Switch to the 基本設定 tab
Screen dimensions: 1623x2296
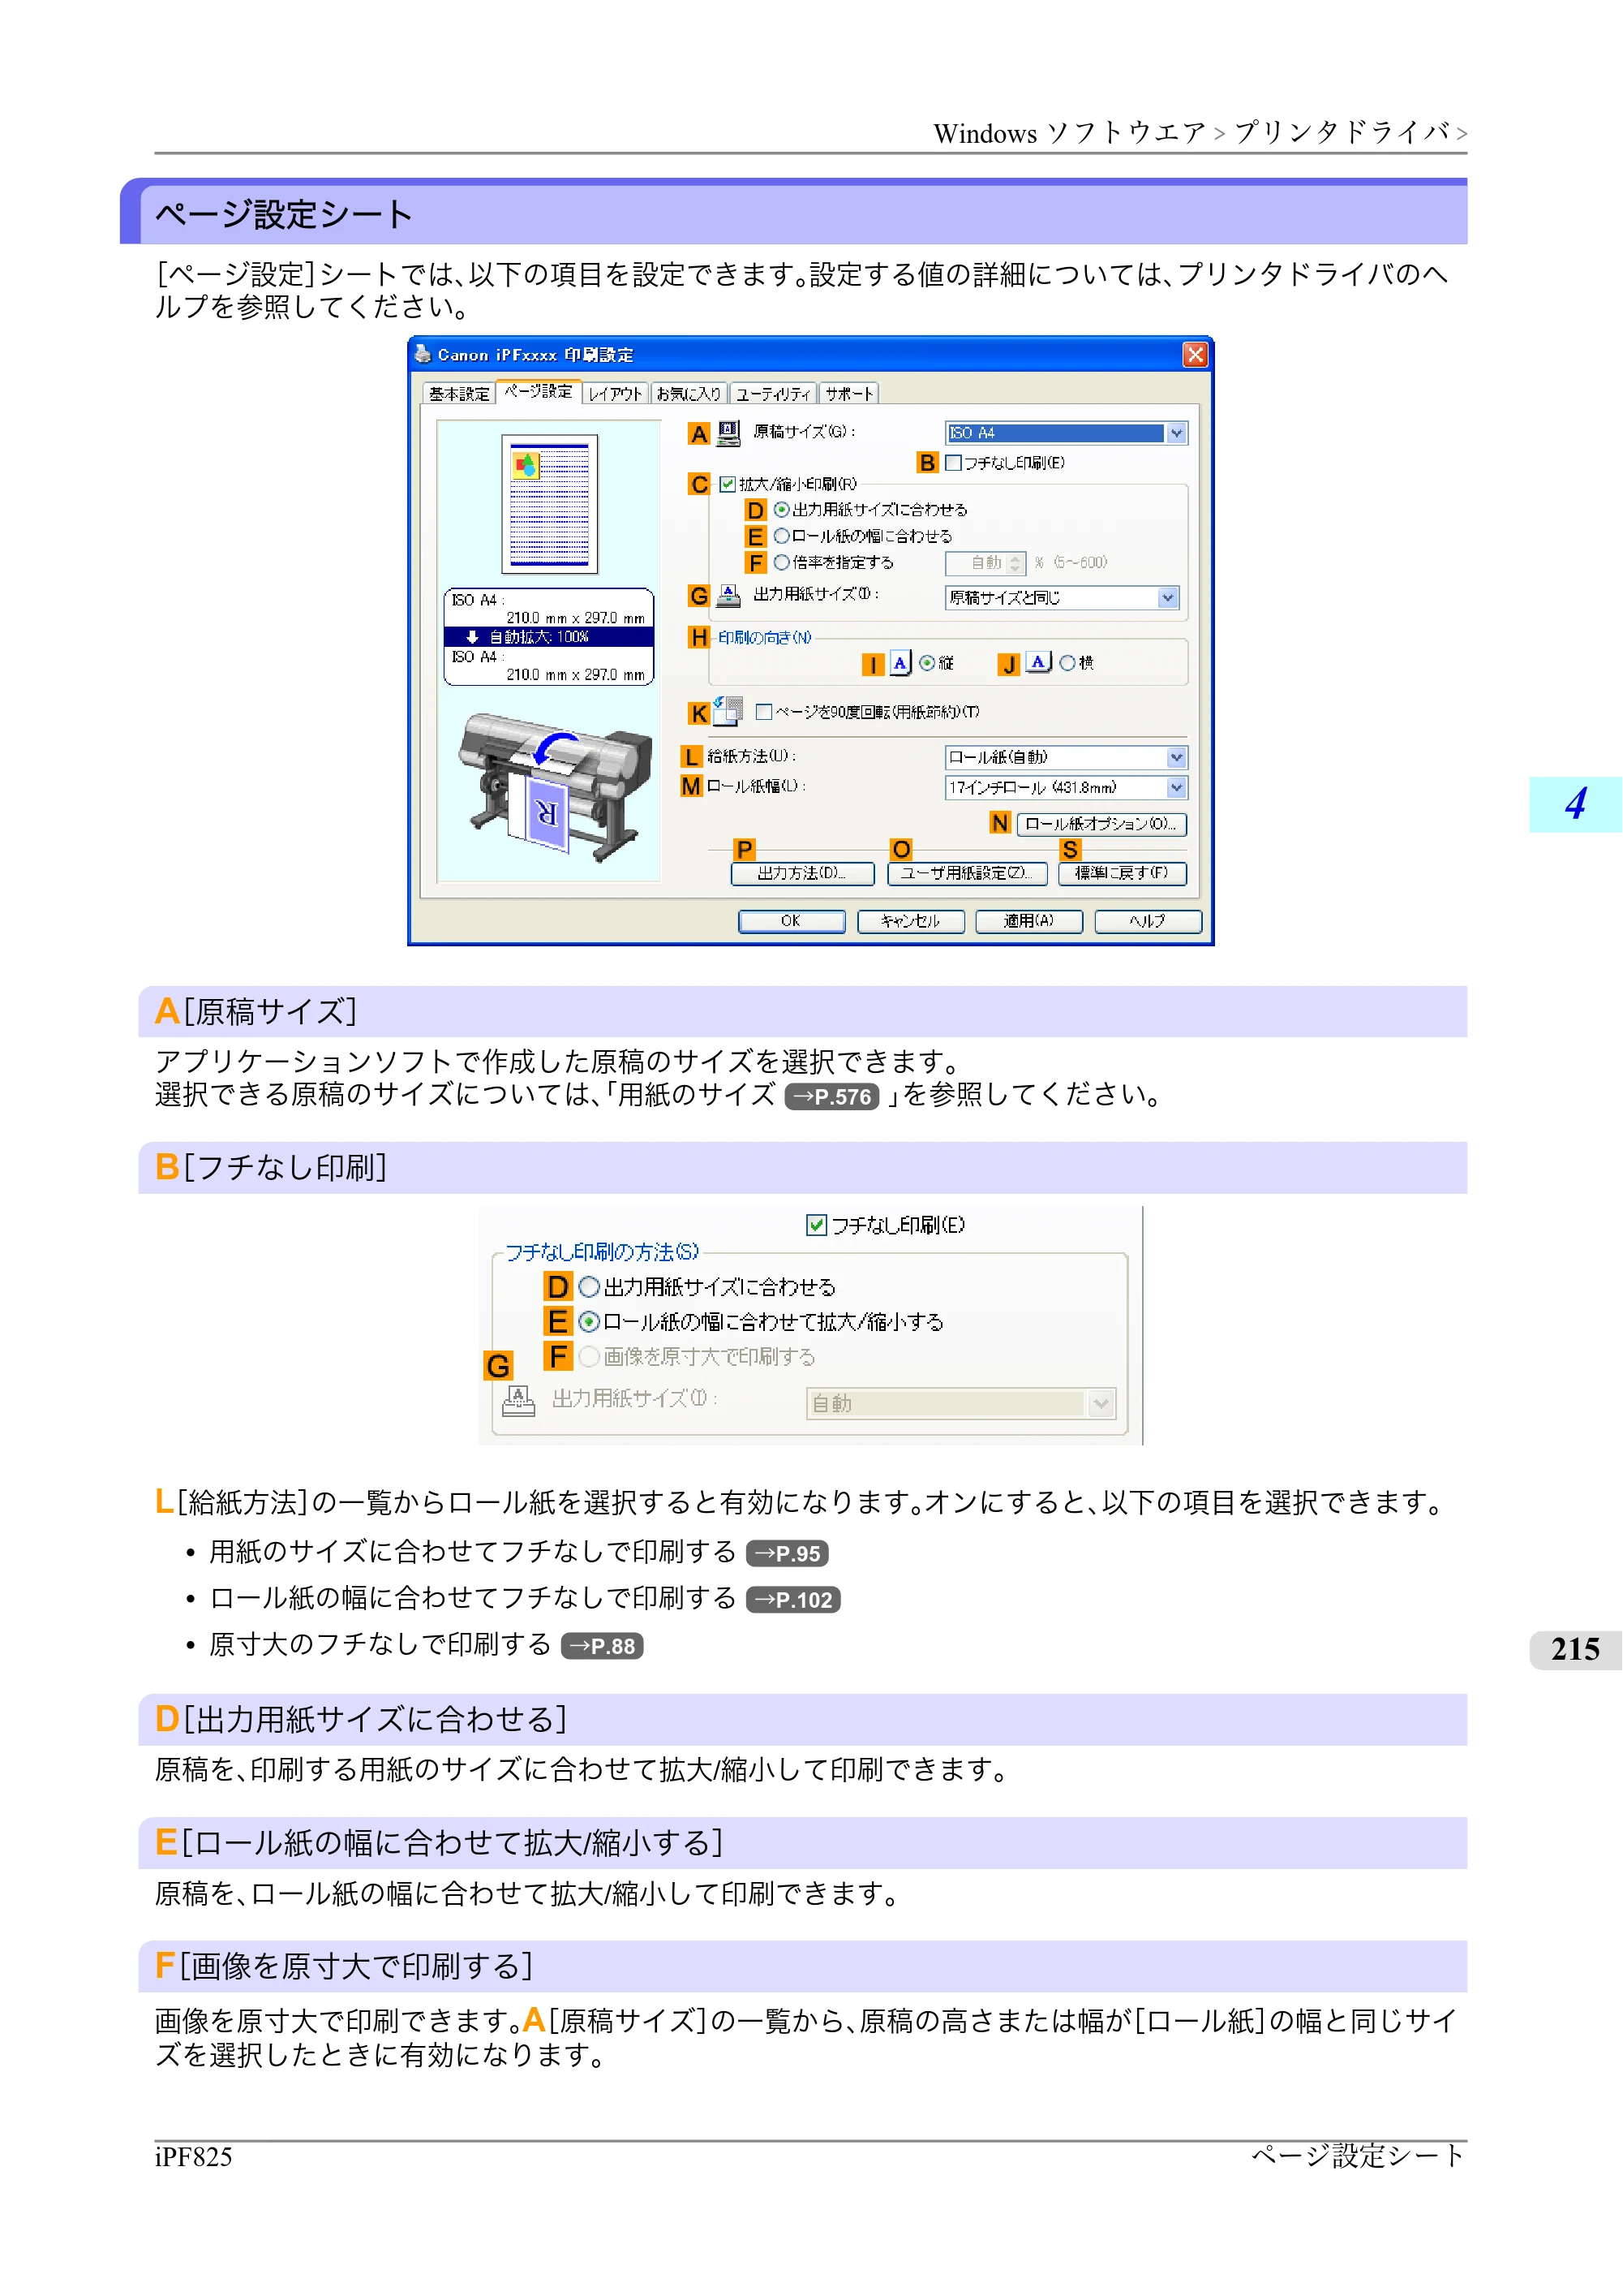tap(459, 394)
